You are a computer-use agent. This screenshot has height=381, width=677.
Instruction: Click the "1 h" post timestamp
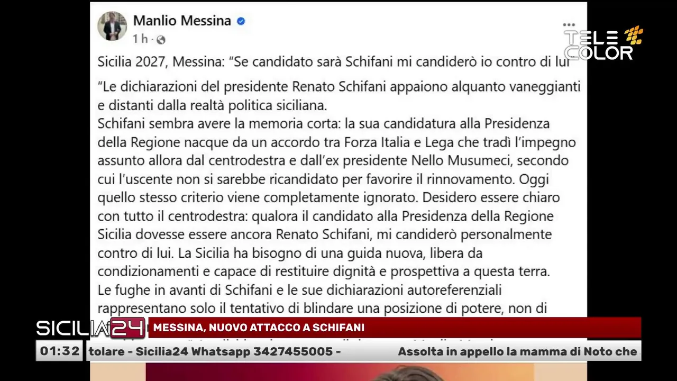(140, 39)
